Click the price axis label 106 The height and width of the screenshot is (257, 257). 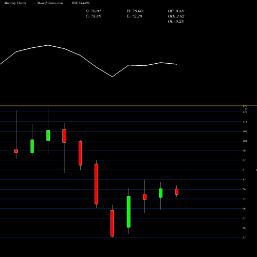coord(245,132)
